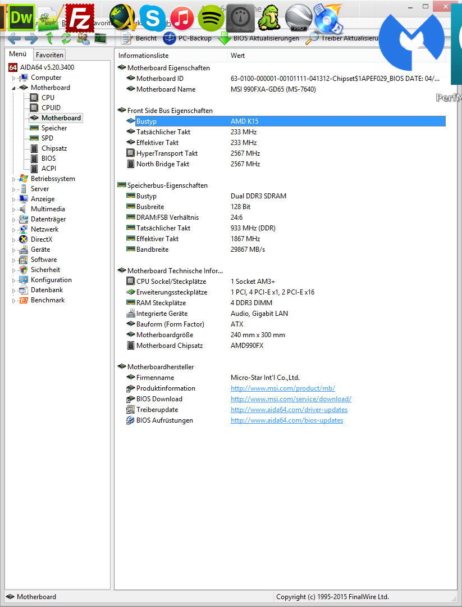Select ACPI in the tree

pos(49,169)
